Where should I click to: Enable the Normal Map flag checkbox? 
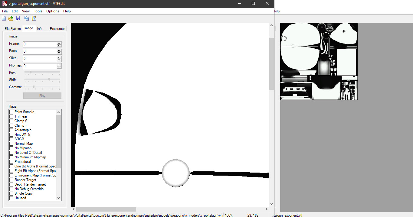[11, 144]
